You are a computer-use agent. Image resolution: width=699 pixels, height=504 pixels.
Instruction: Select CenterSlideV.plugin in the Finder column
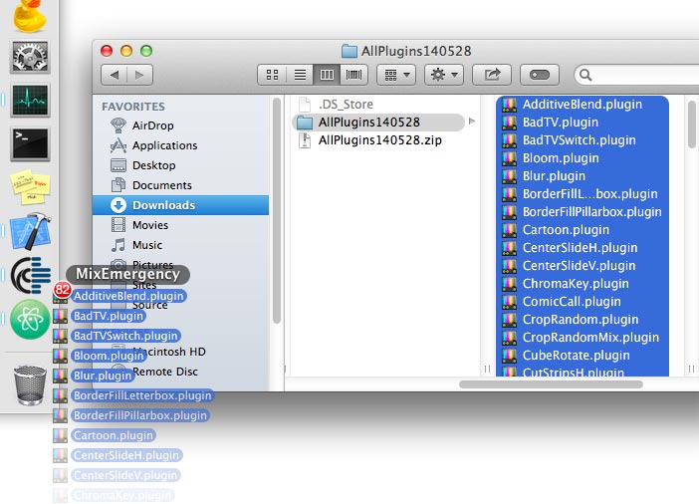pos(582,265)
